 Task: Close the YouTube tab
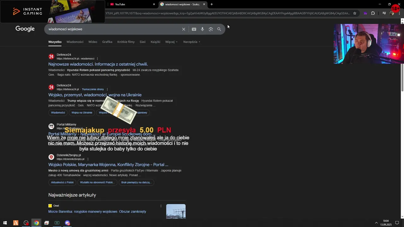coord(154,4)
